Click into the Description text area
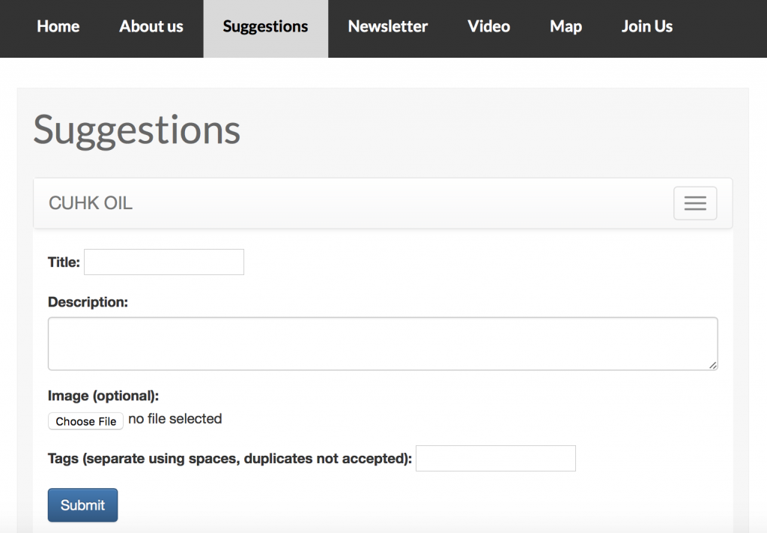This screenshot has height=533, width=767. (383, 343)
